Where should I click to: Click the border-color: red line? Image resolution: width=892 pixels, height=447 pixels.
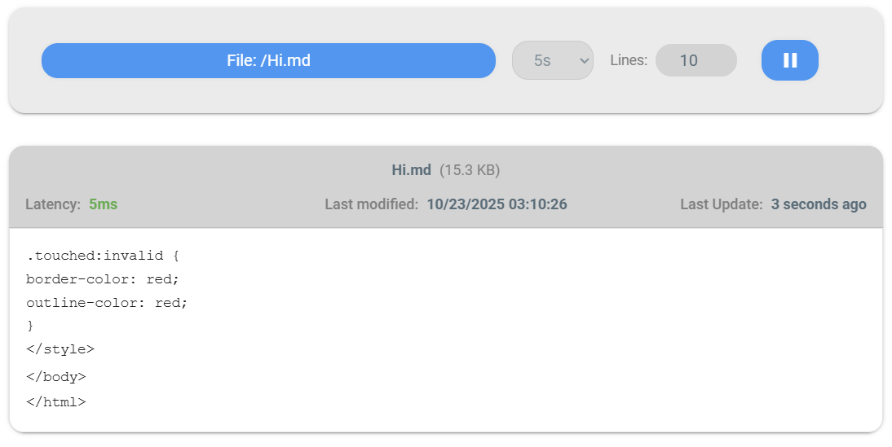tap(102, 279)
